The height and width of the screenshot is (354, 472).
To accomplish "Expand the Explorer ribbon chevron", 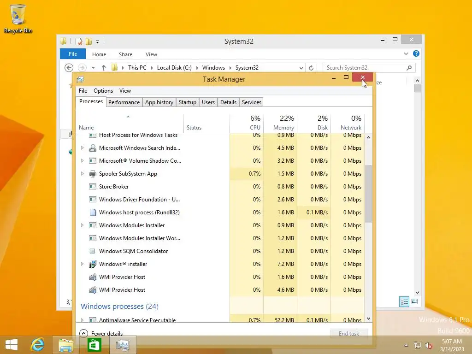I will 406,53.
